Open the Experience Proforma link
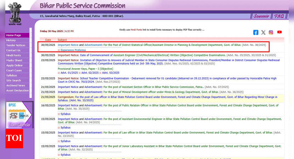 [x=73, y=50]
